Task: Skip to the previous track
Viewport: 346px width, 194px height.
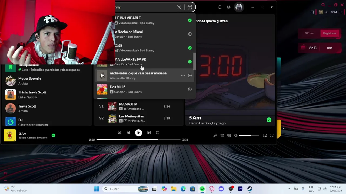Action: tap(128, 133)
